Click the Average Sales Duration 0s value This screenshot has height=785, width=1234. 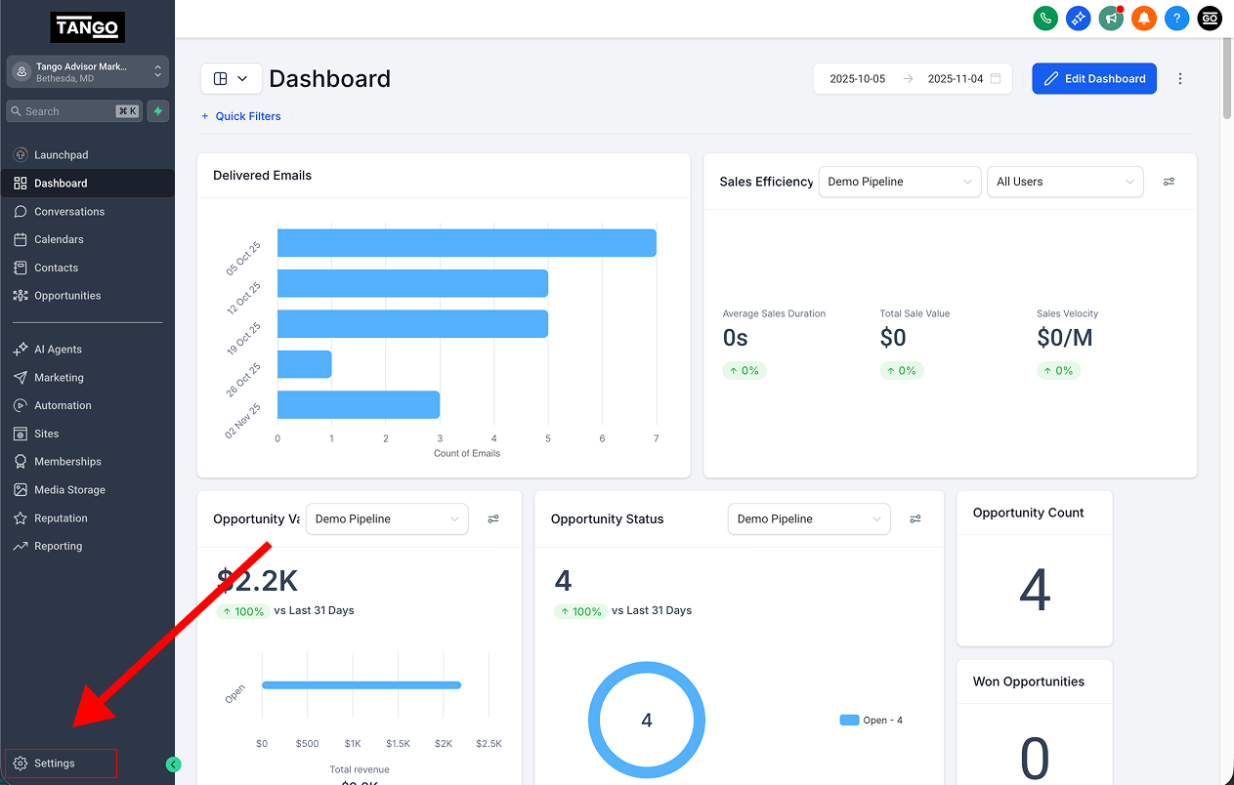click(735, 338)
